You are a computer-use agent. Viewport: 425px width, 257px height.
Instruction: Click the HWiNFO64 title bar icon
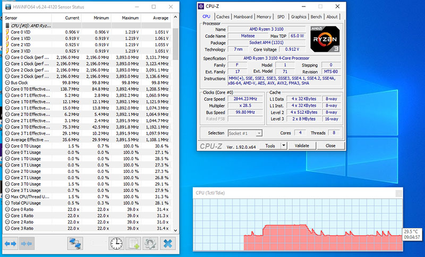[8, 7]
